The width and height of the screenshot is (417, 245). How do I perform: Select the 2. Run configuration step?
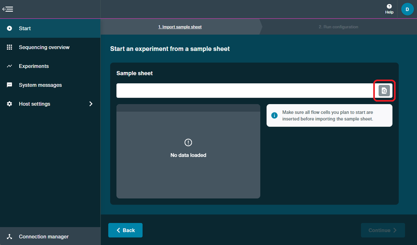coord(338,27)
